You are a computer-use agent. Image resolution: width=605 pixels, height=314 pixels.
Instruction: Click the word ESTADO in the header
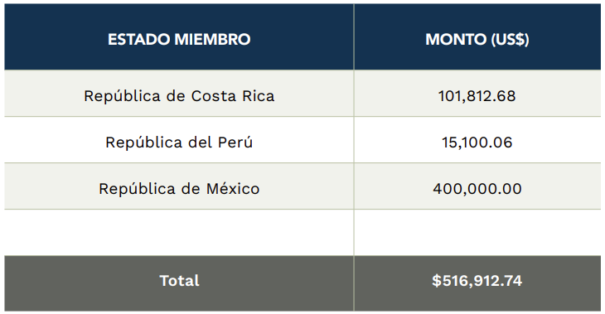tap(139, 39)
